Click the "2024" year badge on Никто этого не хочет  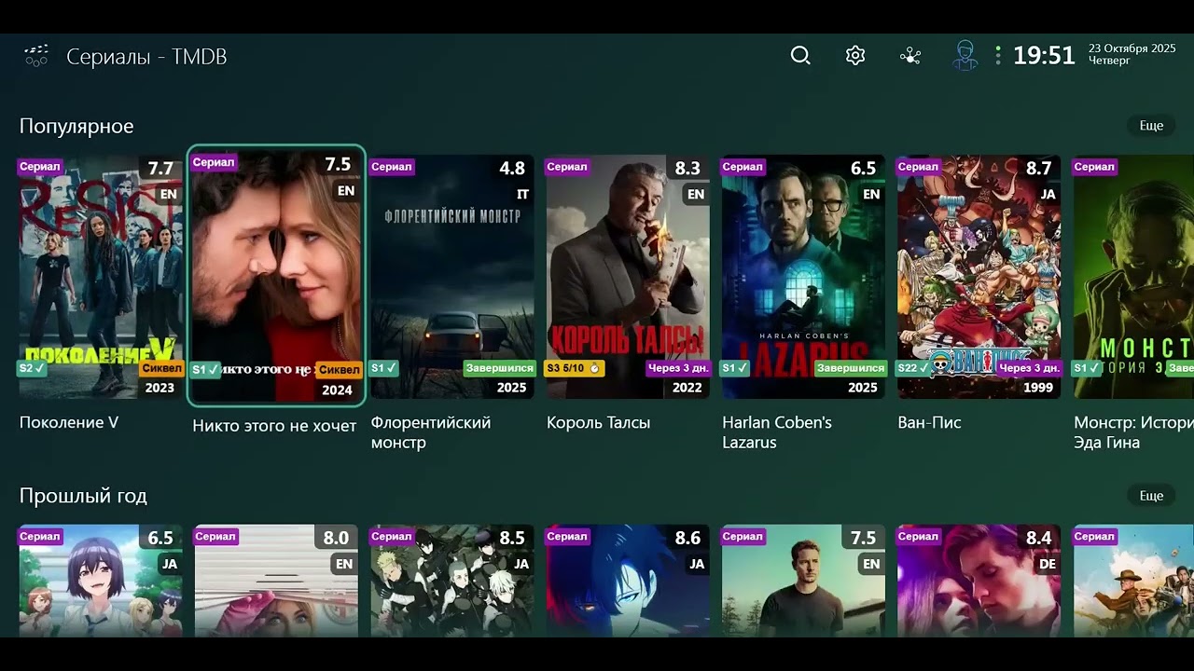[337, 390]
